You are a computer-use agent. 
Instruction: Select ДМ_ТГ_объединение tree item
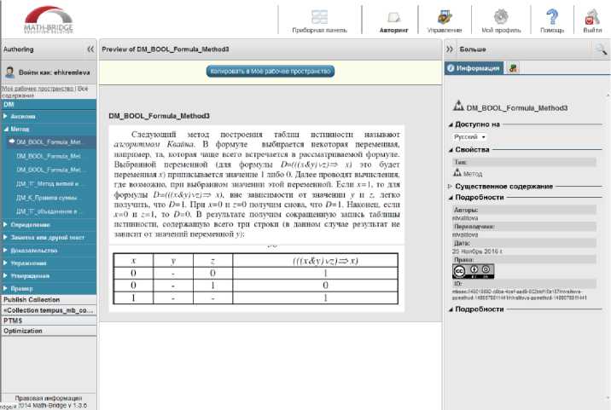coord(49,211)
